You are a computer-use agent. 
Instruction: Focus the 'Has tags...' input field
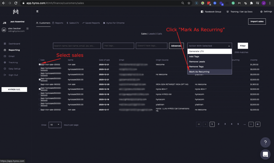click(118, 46)
